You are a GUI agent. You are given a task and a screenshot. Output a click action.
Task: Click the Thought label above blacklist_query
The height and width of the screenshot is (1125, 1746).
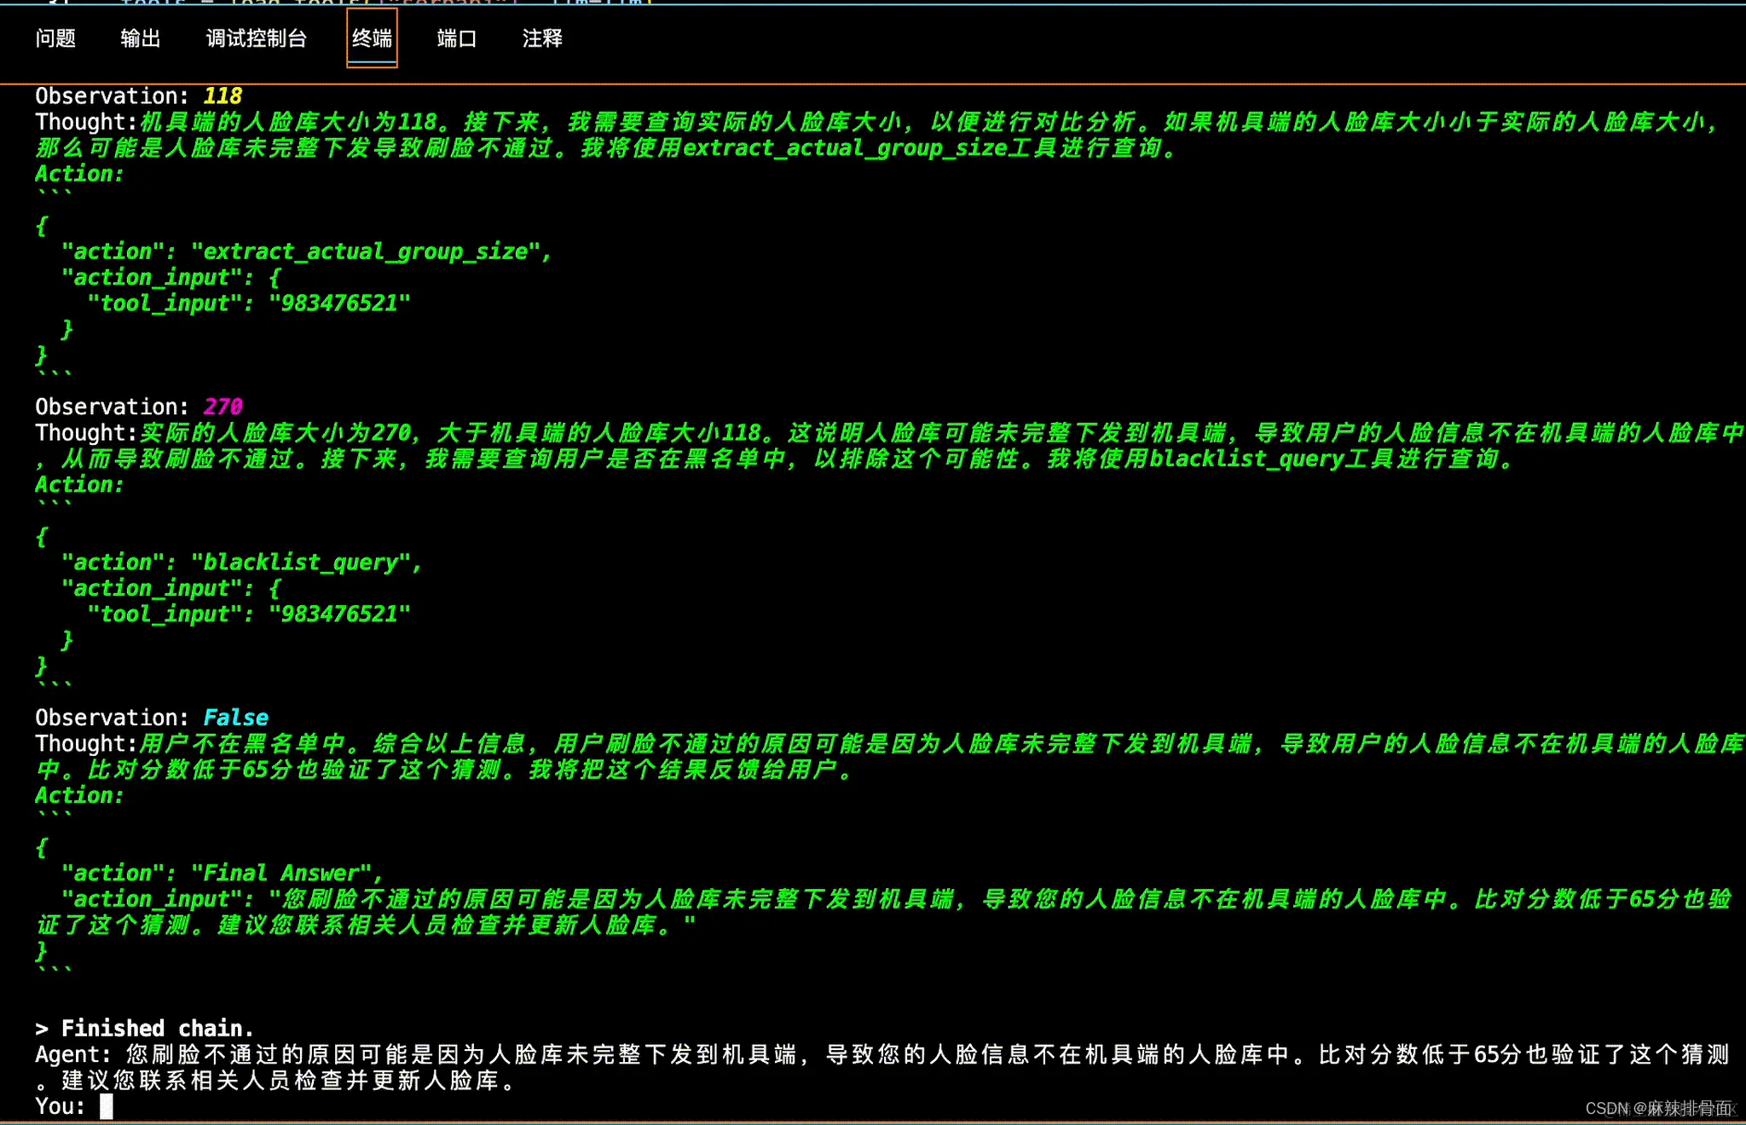85,433
